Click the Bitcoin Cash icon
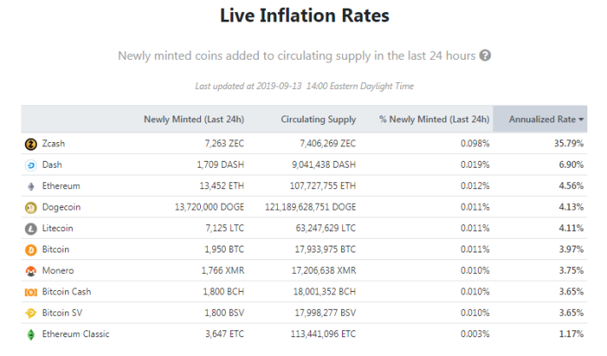The image size is (607, 356). (x=31, y=292)
